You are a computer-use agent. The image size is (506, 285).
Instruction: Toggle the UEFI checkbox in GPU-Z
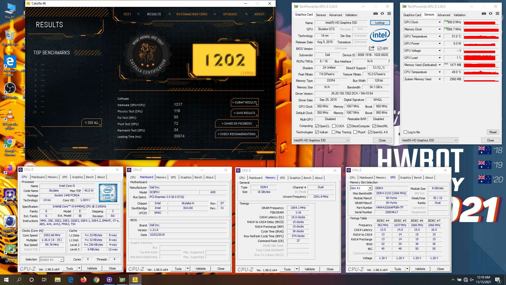pos(379,48)
